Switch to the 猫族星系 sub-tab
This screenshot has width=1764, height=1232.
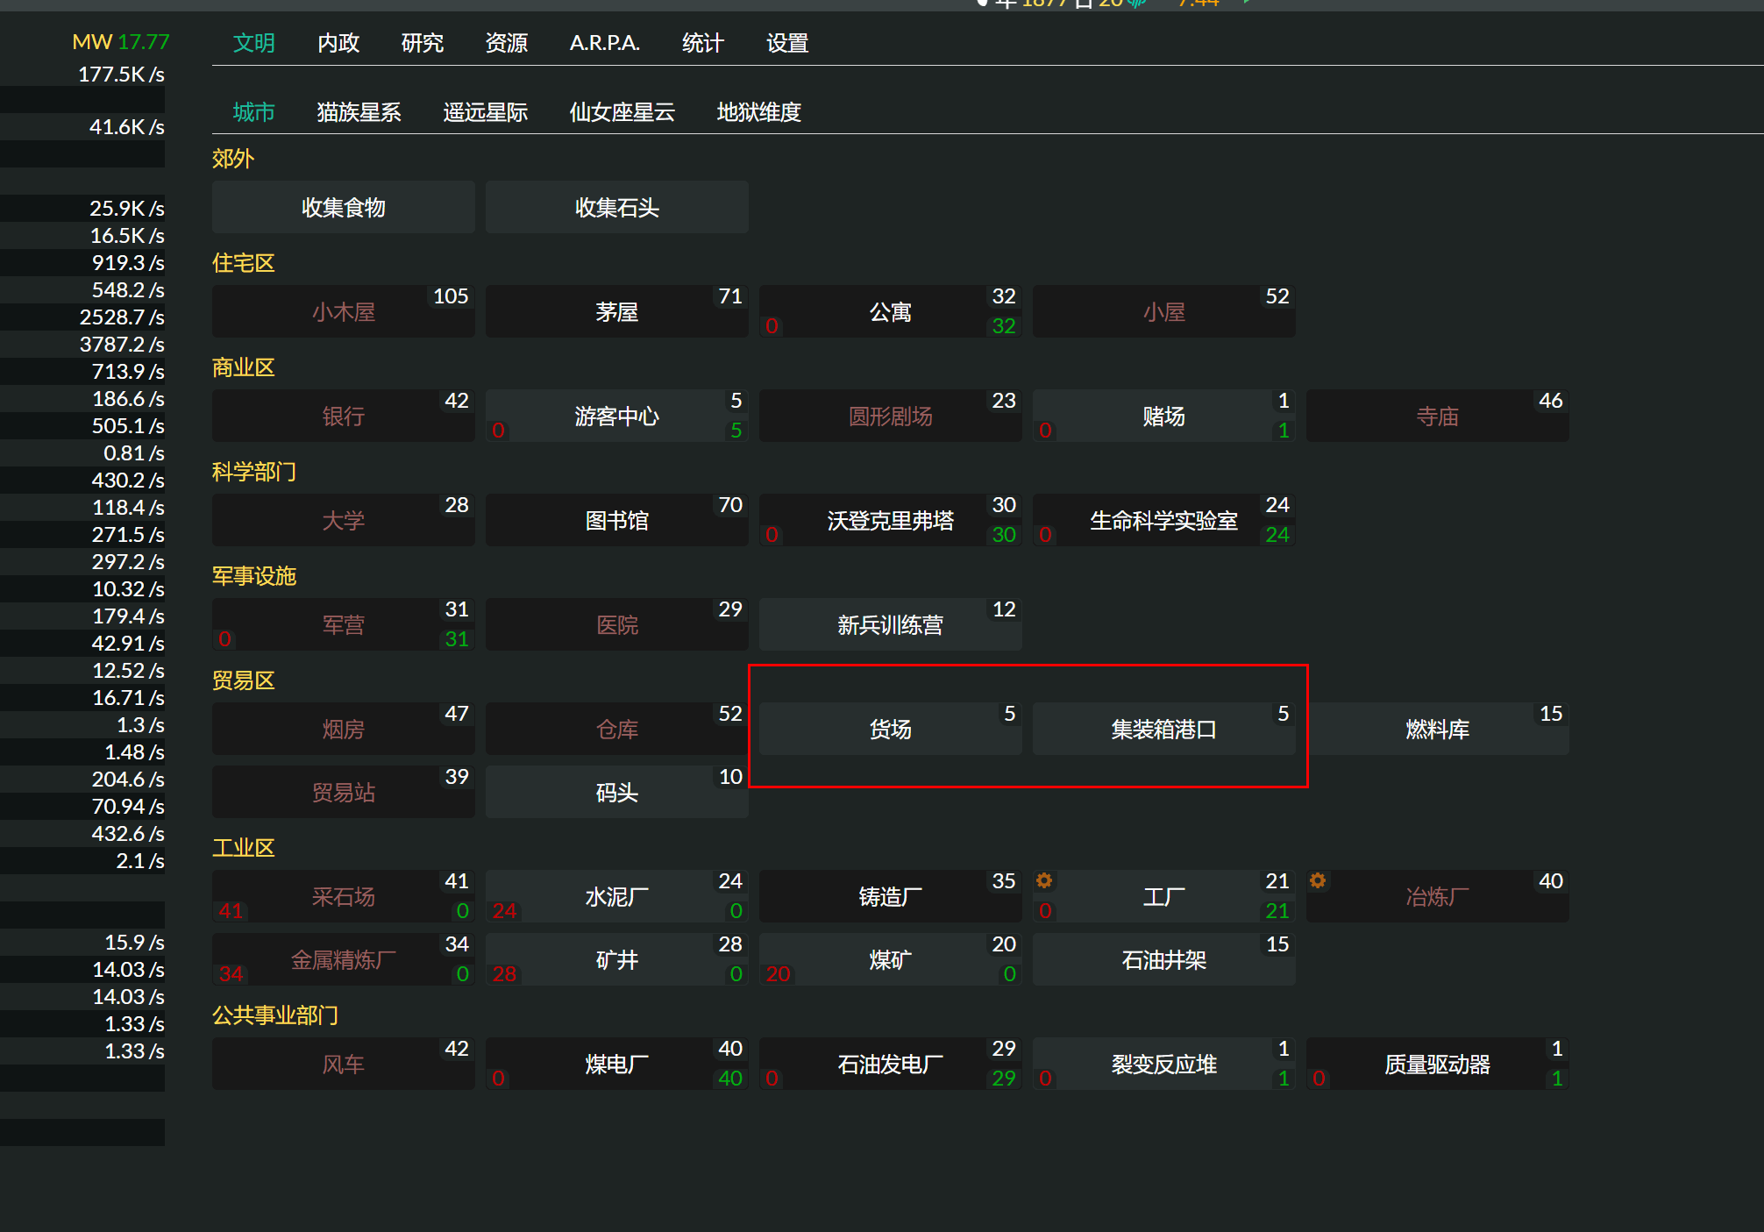(x=359, y=112)
